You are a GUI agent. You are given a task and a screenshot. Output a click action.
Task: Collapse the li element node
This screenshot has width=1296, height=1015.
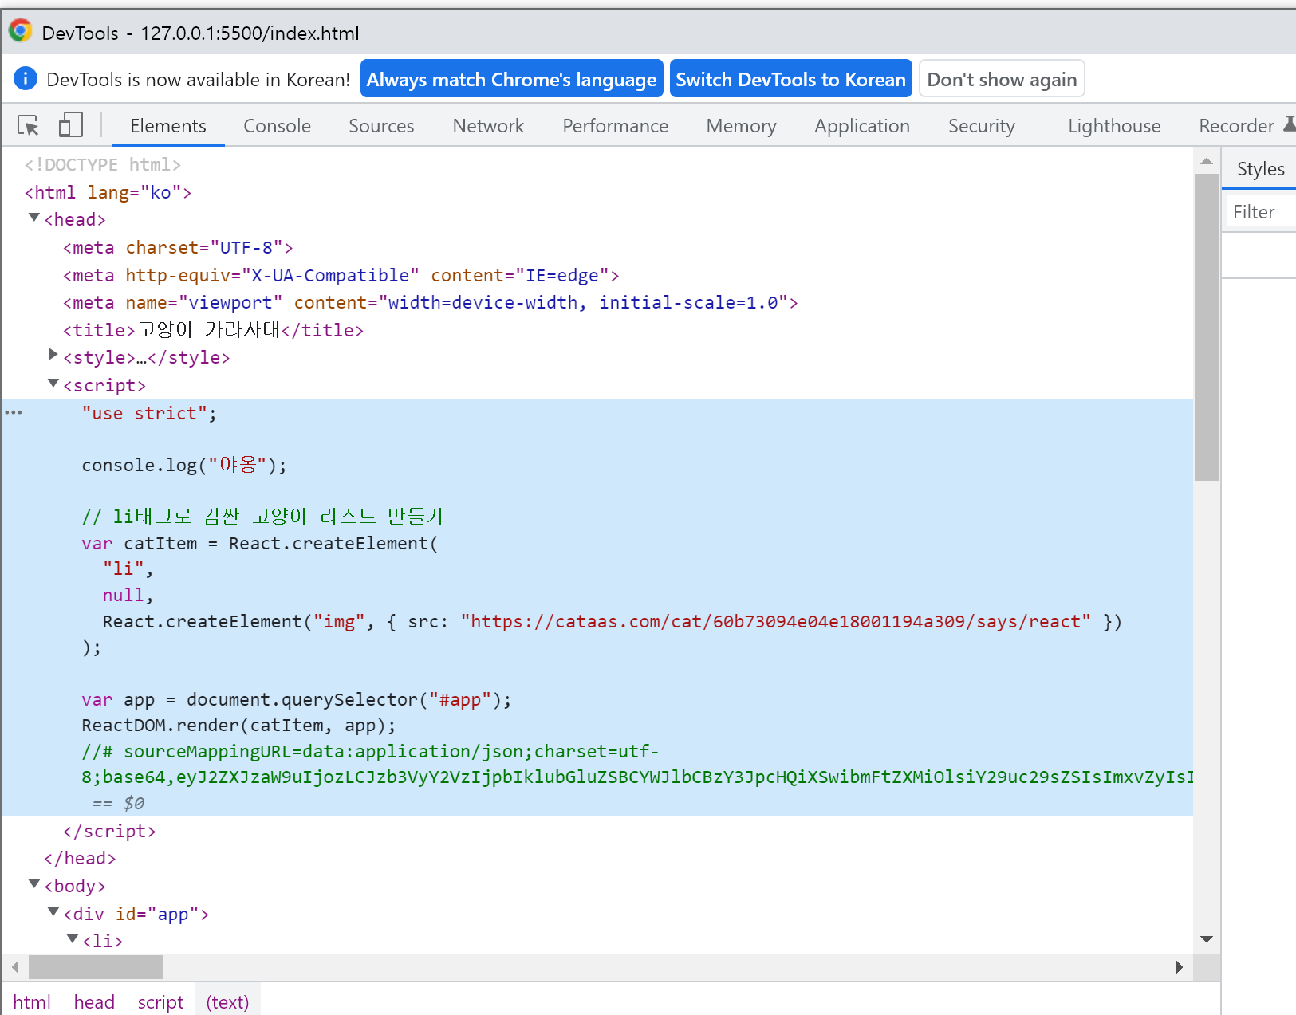point(73,938)
